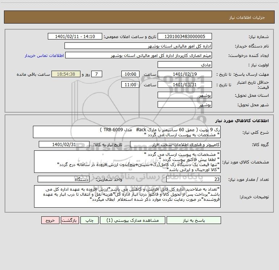
Task: Click the شرح کلی نیاز text area
Action: coord(127,132)
